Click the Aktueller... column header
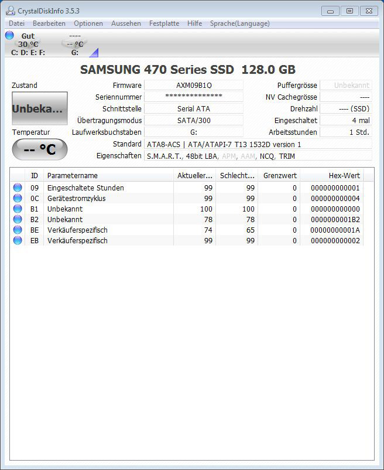This screenshot has width=384, height=470. [194, 175]
